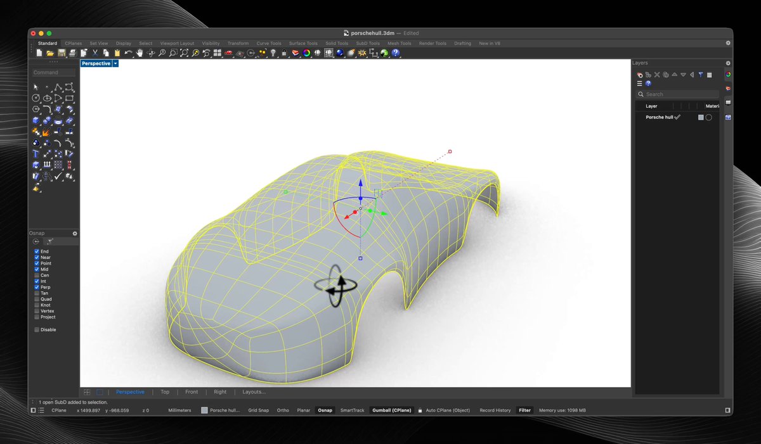Click the Porsche hull layer color swatch
The width and height of the screenshot is (761, 444).
[701, 117]
